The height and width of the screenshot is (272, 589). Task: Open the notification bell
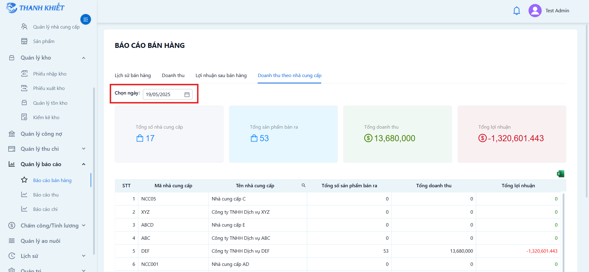pyautogui.click(x=517, y=11)
